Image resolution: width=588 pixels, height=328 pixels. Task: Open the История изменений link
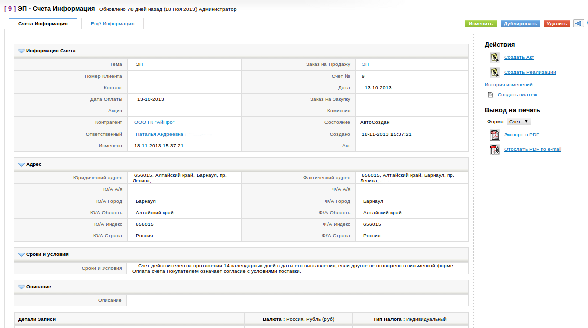508,85
